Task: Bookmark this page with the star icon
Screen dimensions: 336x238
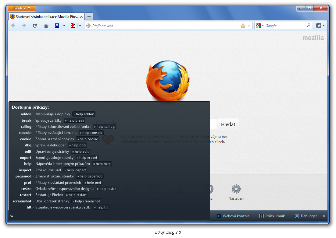Action: pos(243,26)
